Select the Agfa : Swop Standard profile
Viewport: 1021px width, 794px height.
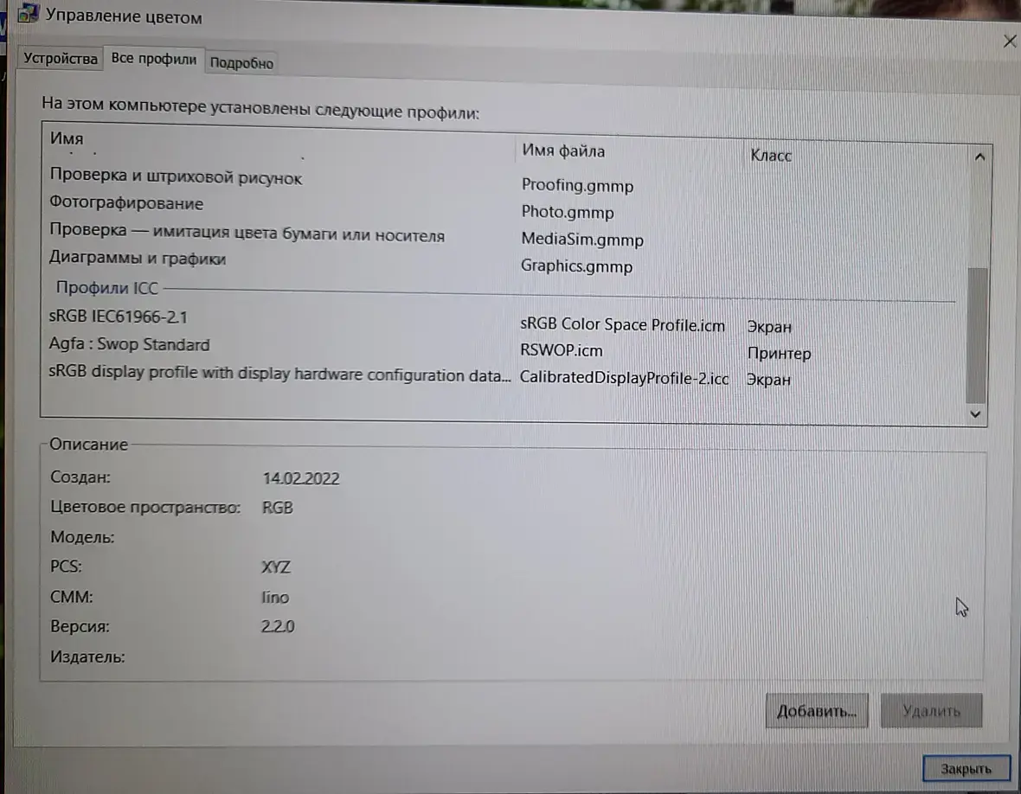pyautogui.click(x=129, y=343)
